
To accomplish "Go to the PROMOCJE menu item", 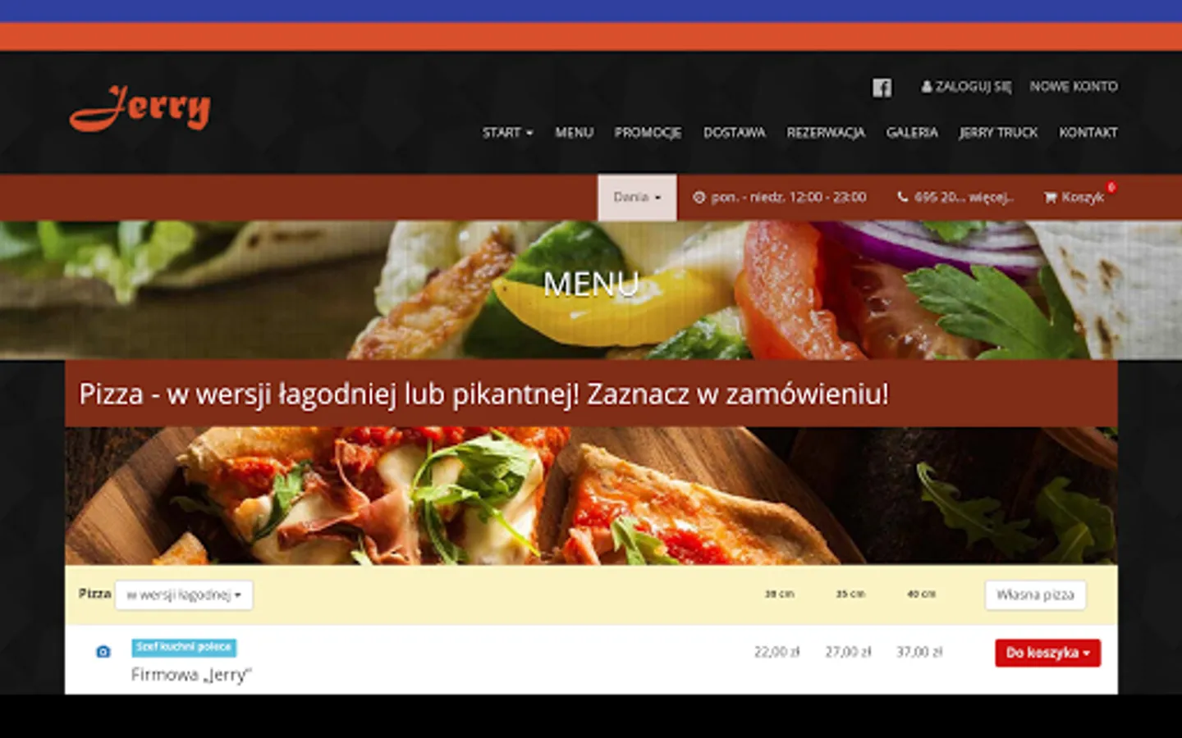I will pyautogui.click(x=648, y=132).
